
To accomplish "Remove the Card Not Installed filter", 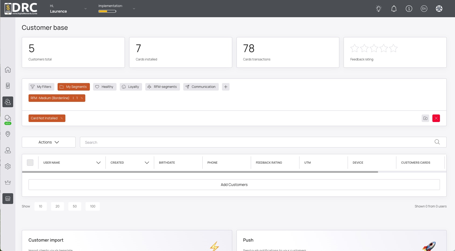I will [x=62, y=118].
